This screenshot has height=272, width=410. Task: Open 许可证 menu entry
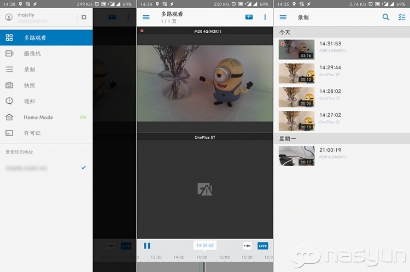coord(46,133)
